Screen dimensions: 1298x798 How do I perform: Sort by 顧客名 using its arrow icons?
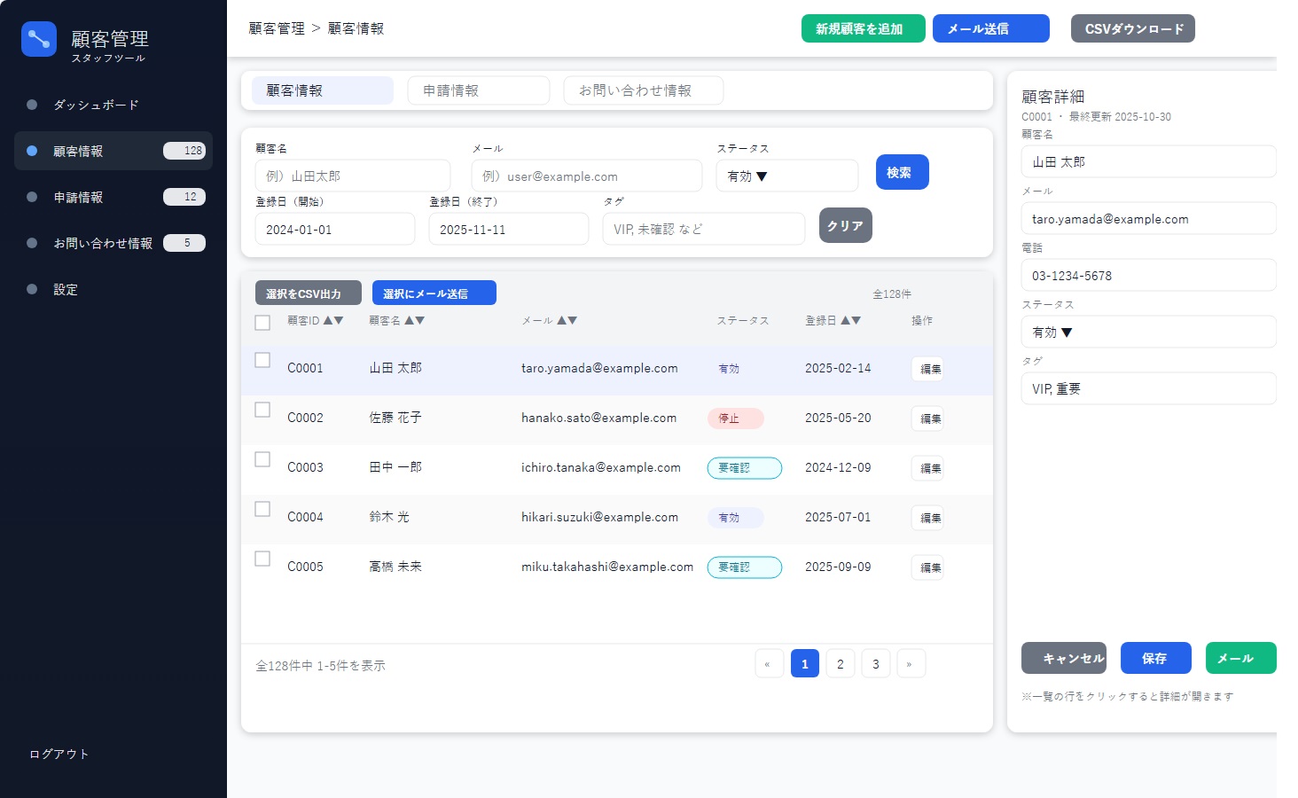pos(415,320)
